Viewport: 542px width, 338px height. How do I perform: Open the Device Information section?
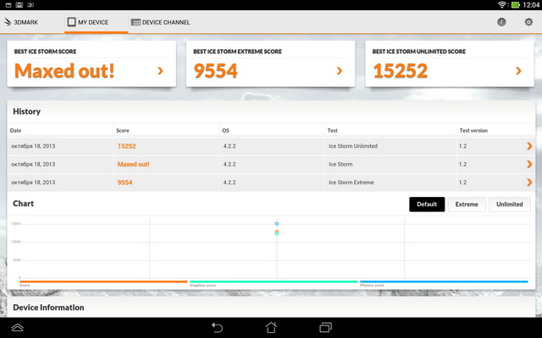pos(48,308)
